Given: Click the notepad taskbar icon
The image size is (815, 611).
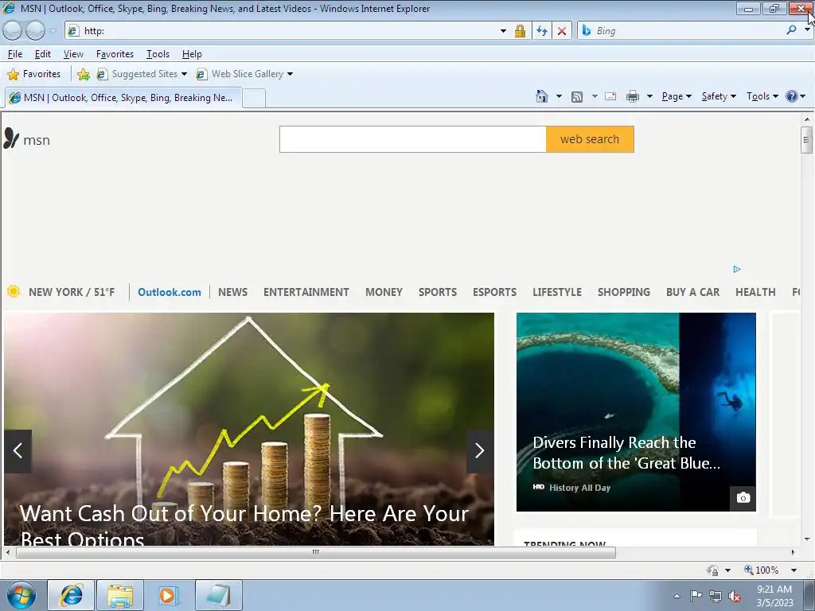Looking at the screenshot, I should click(x=218, y=595).
